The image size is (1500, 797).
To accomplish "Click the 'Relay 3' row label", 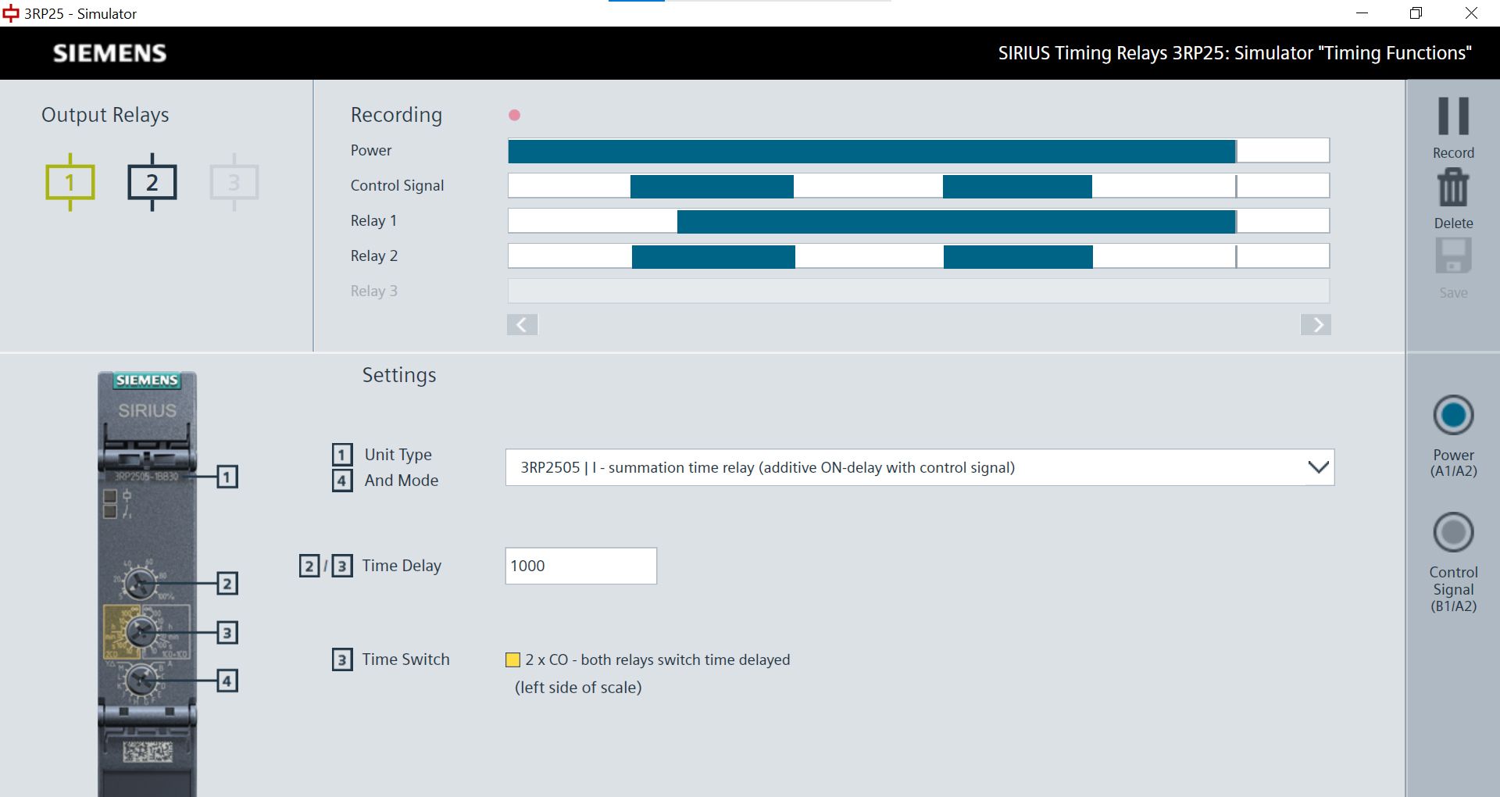I will 374,291.
